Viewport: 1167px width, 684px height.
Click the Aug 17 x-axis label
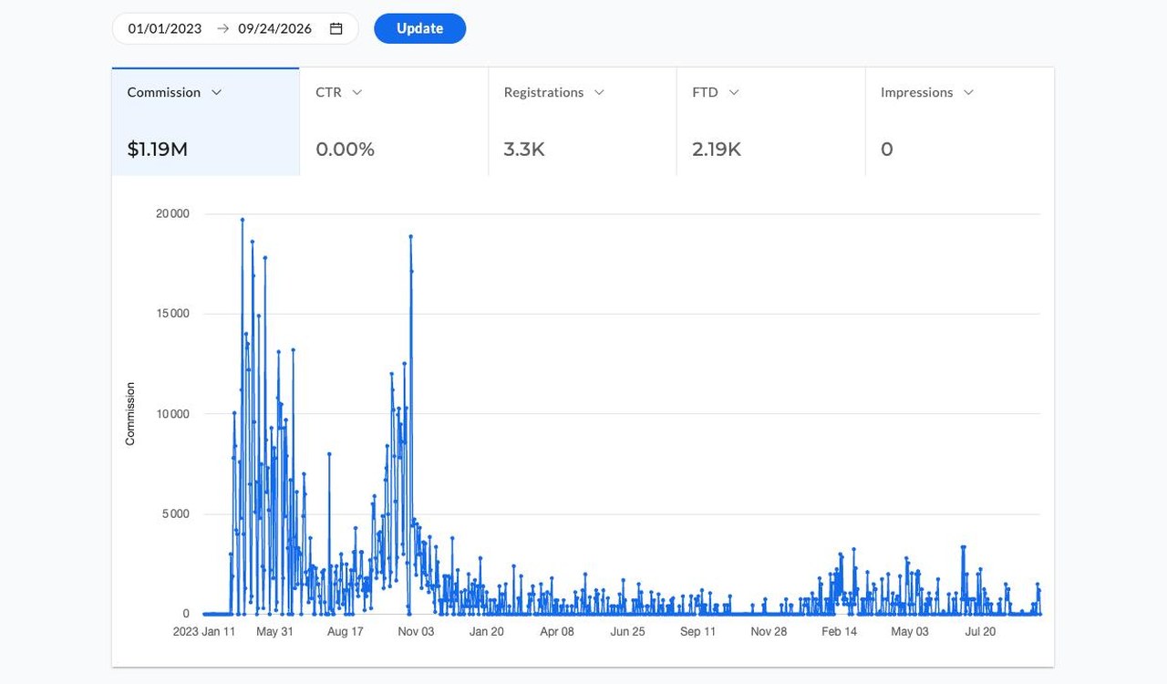[345, 631]
